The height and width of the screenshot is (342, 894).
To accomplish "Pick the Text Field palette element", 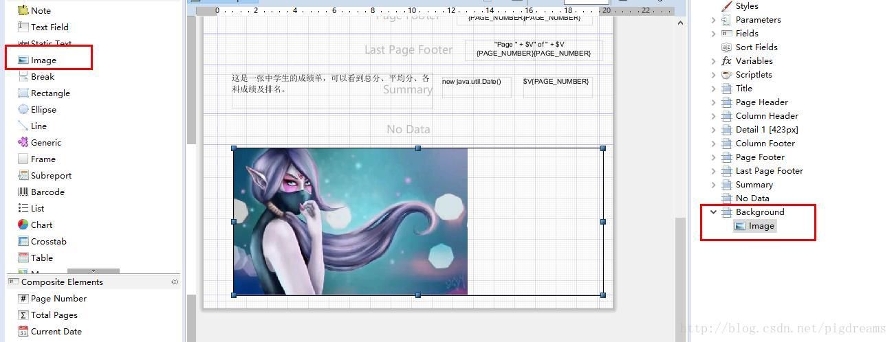I will (x=43, y=27).
